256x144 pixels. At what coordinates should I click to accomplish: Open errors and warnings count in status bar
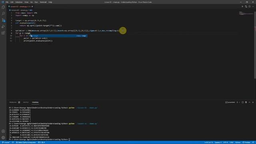[x=41, y=142]
